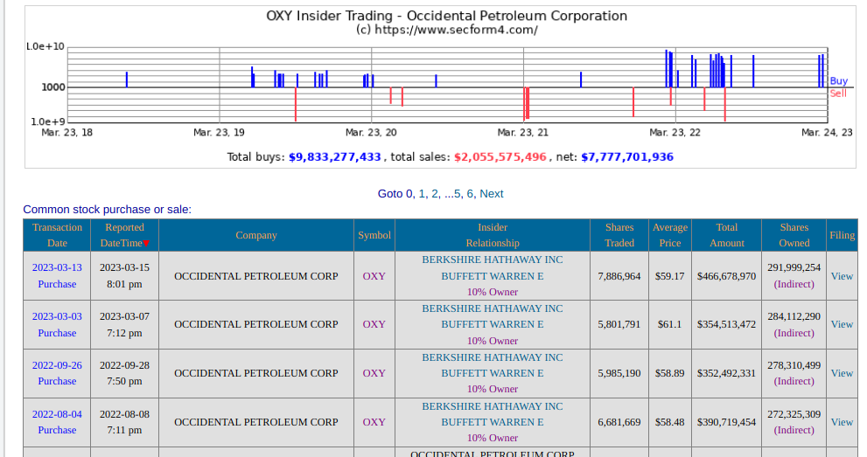
Task: Open BUFFETT WARREN E in 2022-08-04 row
Action: [x=492, y=422]
